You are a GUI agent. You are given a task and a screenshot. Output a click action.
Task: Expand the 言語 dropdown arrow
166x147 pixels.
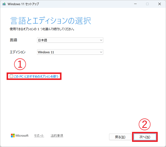101,40
